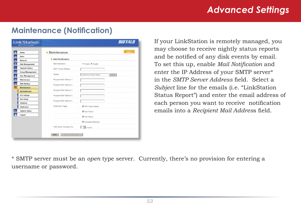Click the User Management icon
This screenshot has width=301, height=208.
(15, 76)
